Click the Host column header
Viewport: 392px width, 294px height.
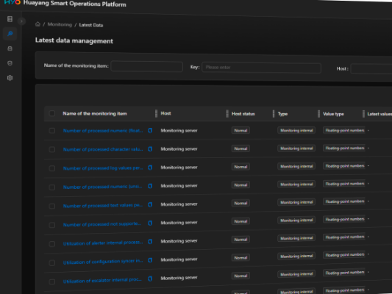pyautogui.click(x=165, y=113)
